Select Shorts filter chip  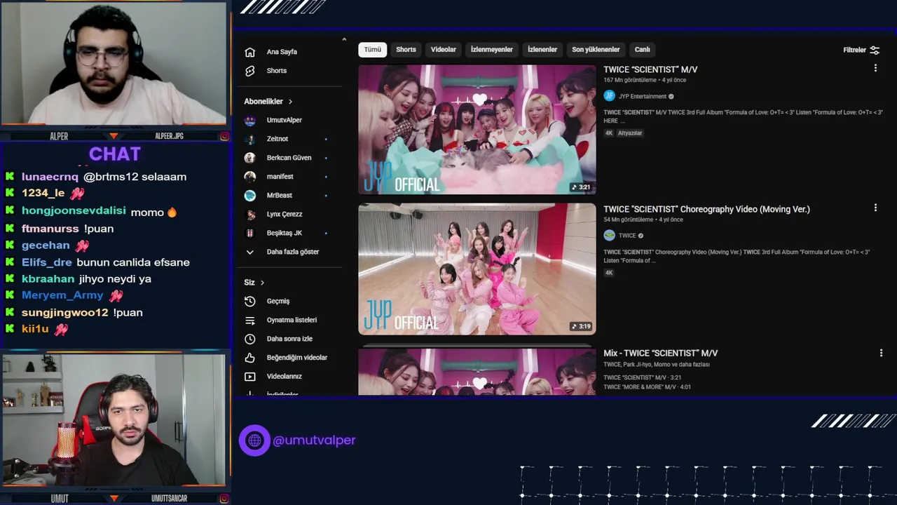[406, 50]
